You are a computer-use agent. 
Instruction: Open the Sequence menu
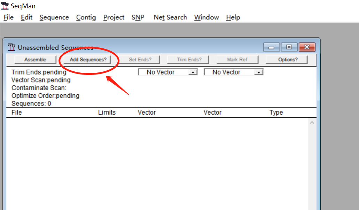54,17
